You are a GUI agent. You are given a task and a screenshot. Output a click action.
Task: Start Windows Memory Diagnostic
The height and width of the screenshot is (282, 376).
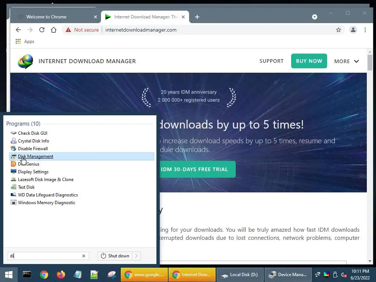click(47, 203)
